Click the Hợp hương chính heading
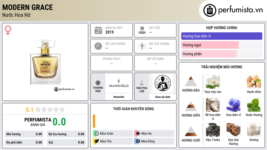Screen dimensions: 267x150 coord(222,28)
